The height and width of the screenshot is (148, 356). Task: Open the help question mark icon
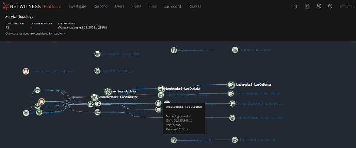(330, 6)
